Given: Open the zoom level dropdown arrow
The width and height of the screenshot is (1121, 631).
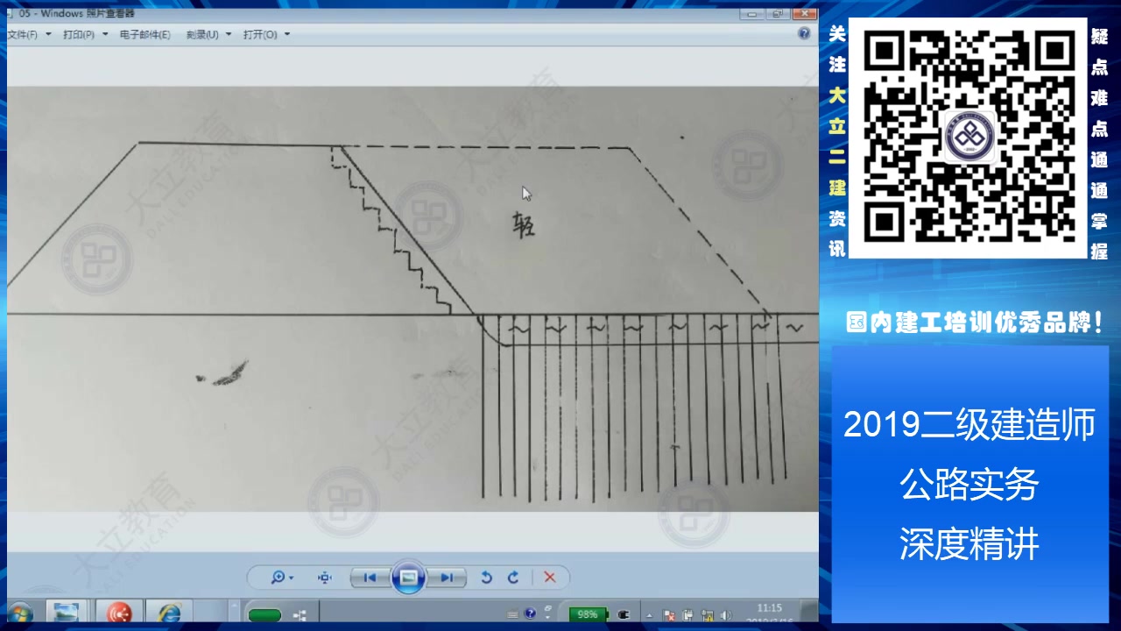Looking at the screenshot, I should click(x=291, y=578).
